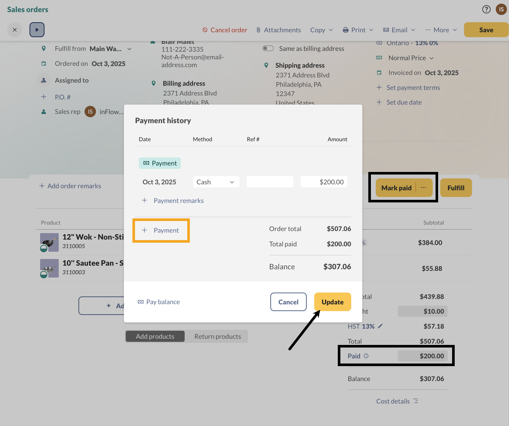Click the Ref # input field
Viewport: 509px width, 426px height.
270,182
